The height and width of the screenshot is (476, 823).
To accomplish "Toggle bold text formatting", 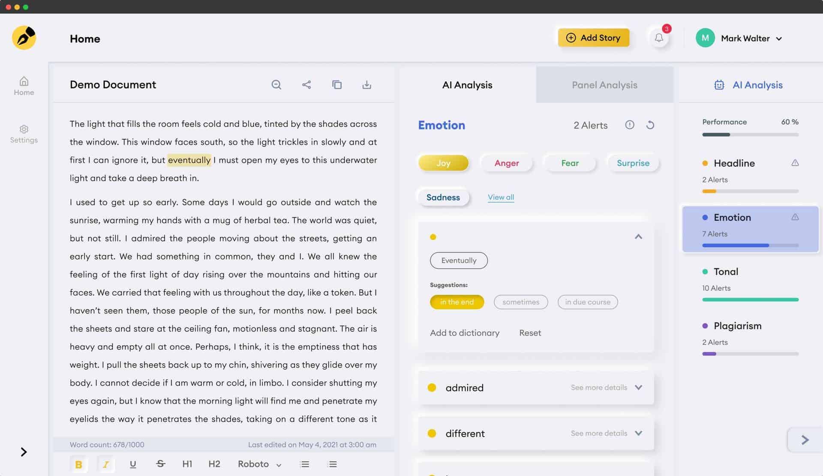I will (x=78, y=464).
